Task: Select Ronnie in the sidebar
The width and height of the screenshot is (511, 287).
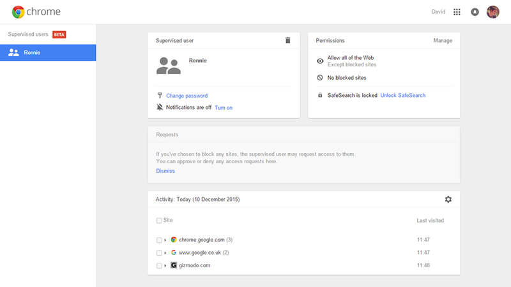Action: 48,53
